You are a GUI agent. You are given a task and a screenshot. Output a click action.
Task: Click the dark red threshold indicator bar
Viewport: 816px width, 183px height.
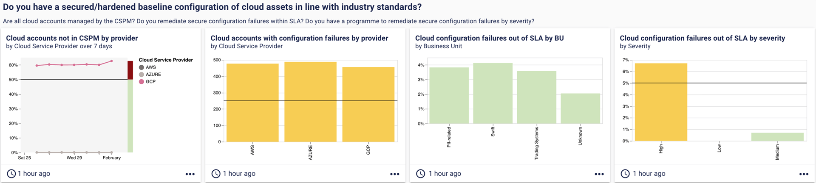tap(130, 70)
